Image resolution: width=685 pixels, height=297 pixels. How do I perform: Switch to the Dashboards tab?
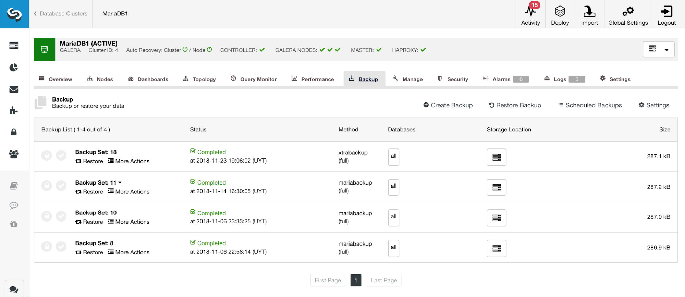[x=148, y=79]
